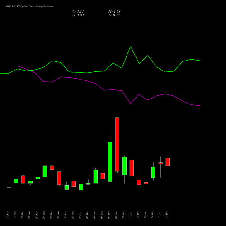Click the 21 Nov date label
This screenshot has width=226, height=226.
coord(37,215)
